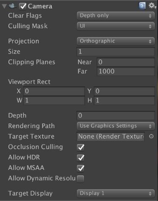The width and height of the screenshot is (158, 201).
Task: Open the Camera component gear settings menu
Action: (152, 6)
